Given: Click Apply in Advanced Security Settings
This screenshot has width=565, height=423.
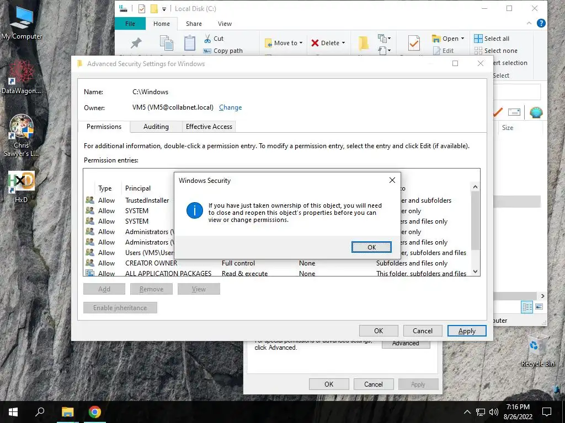Looking at the screenshot, I should pos(467,331).
